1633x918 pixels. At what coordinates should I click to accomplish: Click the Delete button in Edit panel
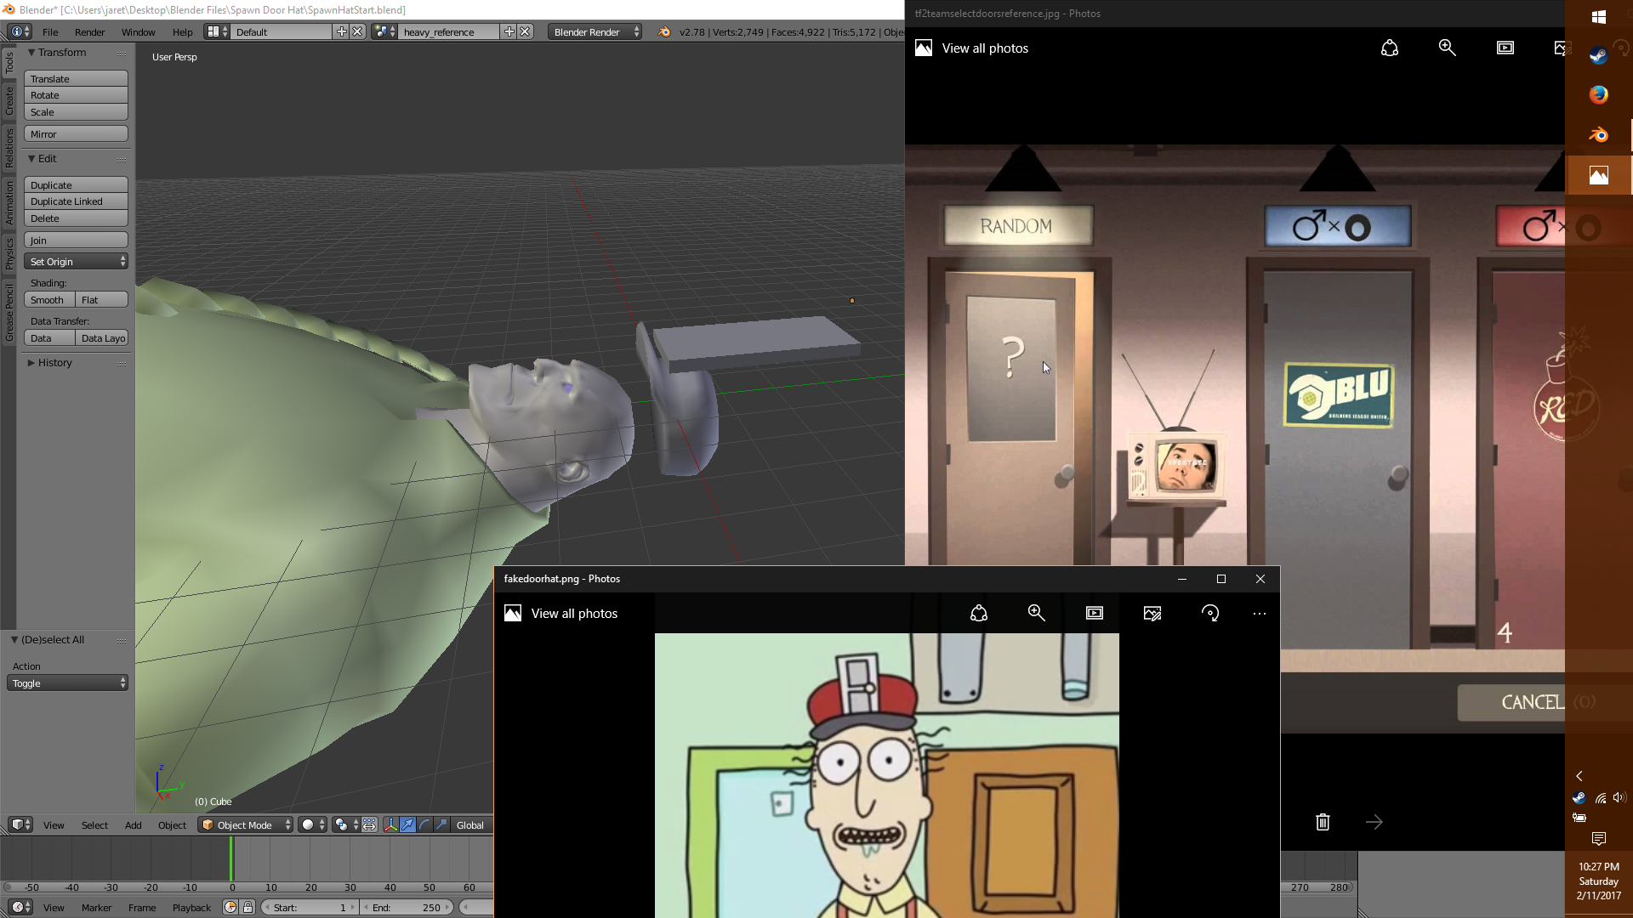[x=76, y=218]
